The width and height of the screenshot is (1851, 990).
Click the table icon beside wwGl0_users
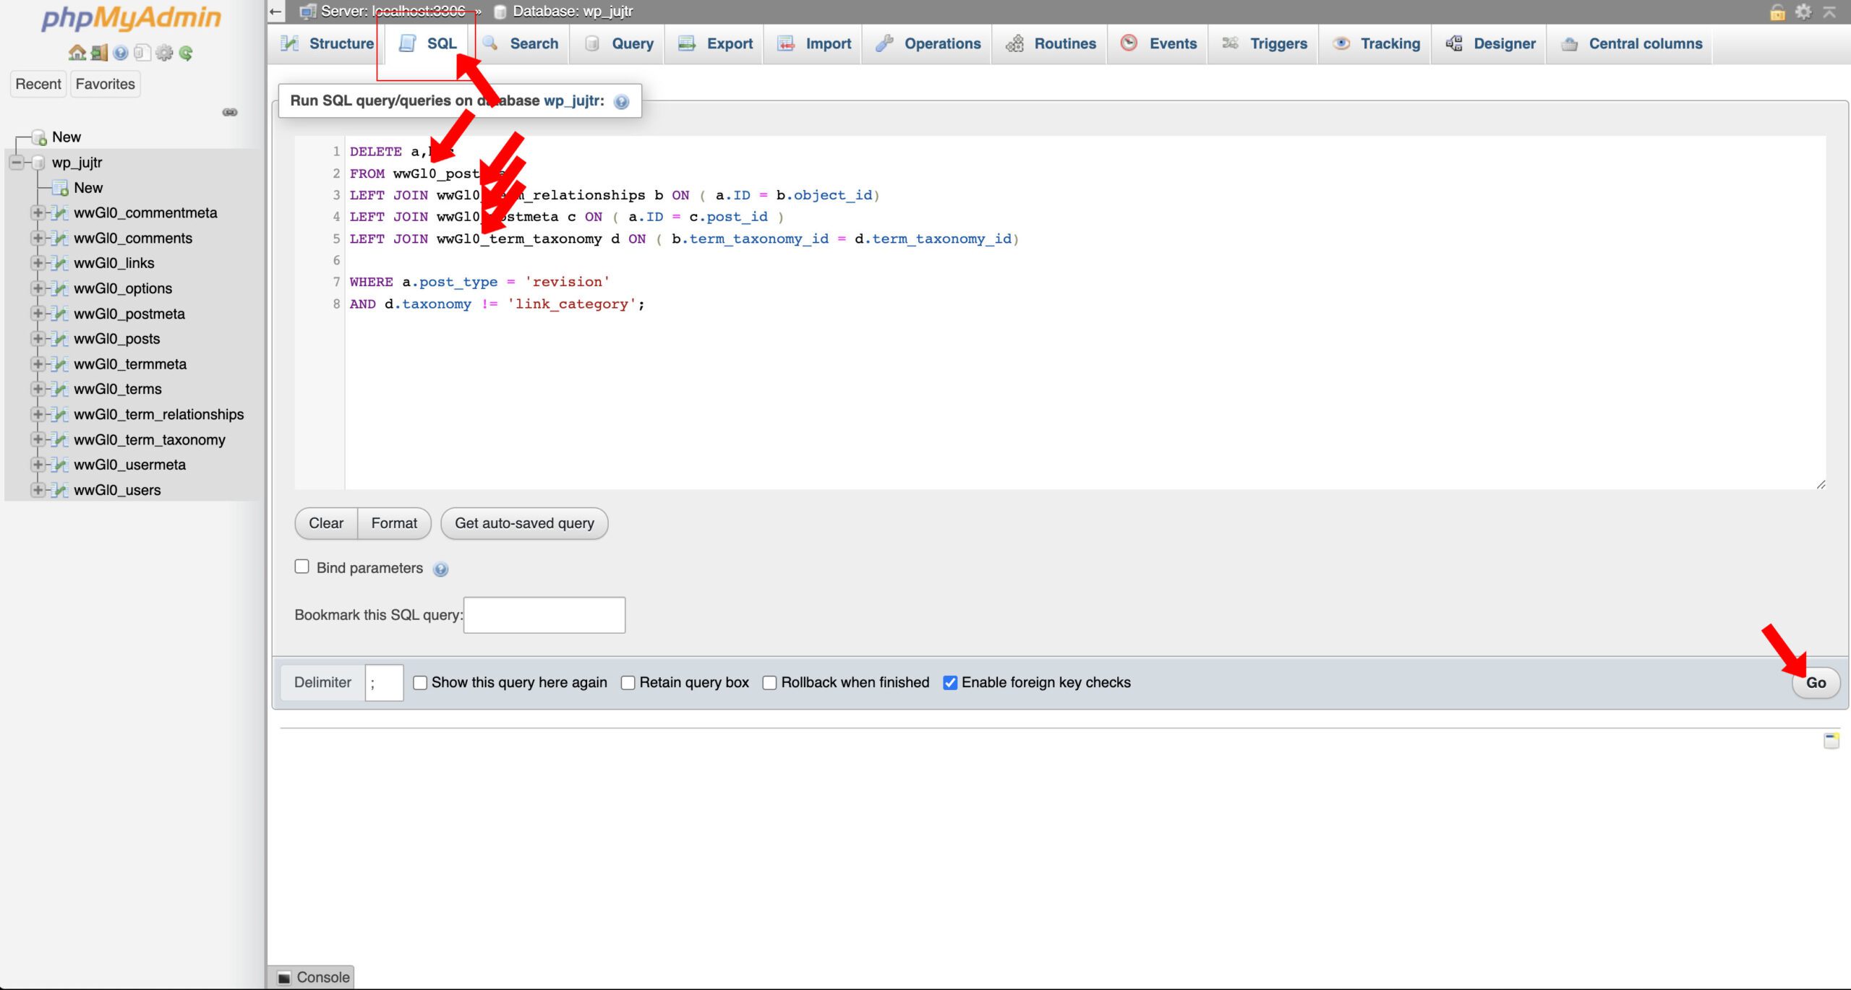[61, 490]
